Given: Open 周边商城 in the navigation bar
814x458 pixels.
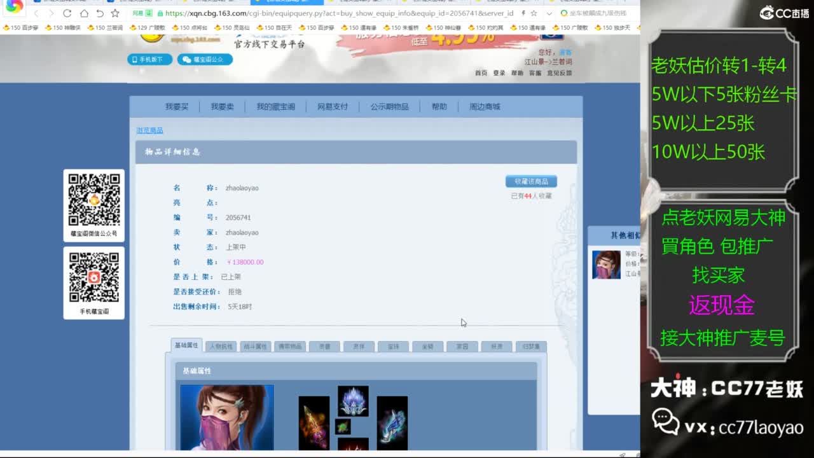Looking at the screenshot, I should [485, 107].
